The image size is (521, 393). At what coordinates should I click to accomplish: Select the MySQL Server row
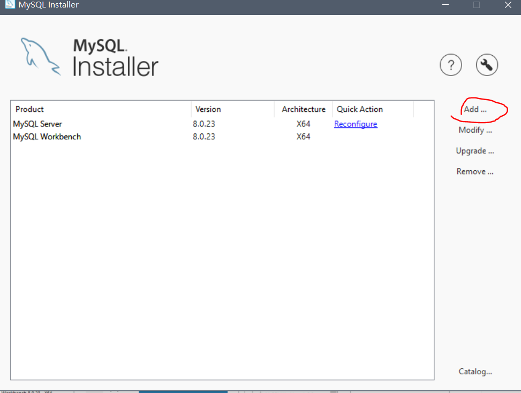click(x=222, y=124)
